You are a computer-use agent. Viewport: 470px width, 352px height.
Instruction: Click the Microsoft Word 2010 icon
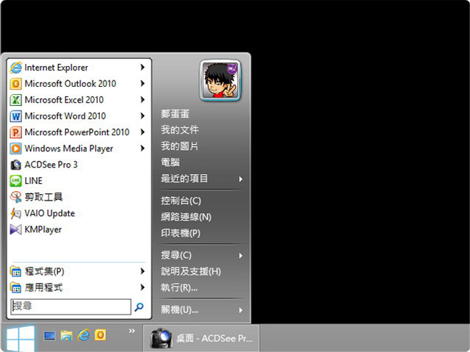click(15, 116)
